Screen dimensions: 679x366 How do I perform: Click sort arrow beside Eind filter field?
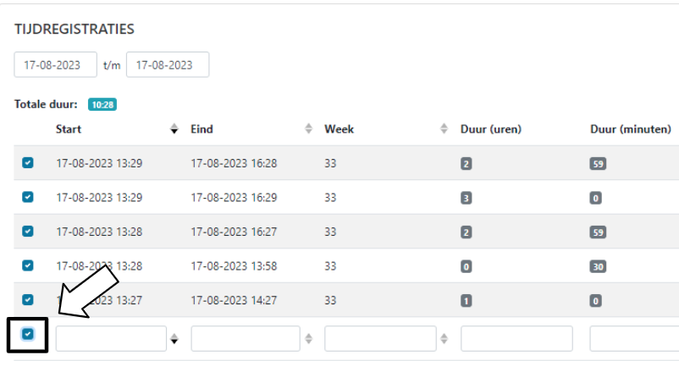309,339
